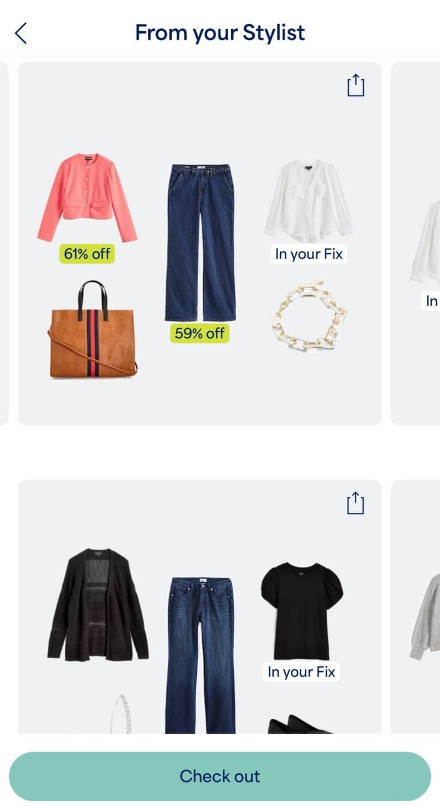Screen dimensions: 440x806
Task: View the wide-leg dark jeans in first outfit
Action: tap(200, 243)
